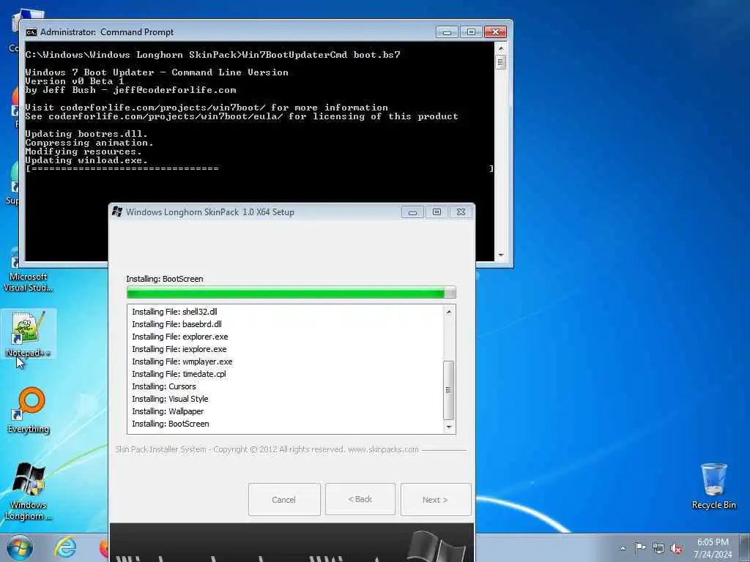Select the 'Installing File: iexplore.exe' log line
The height and width of the screenshot is (562, 750).
click(179, 349)
